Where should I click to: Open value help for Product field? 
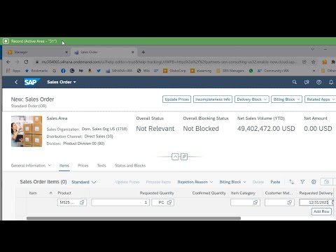(82, 202)
